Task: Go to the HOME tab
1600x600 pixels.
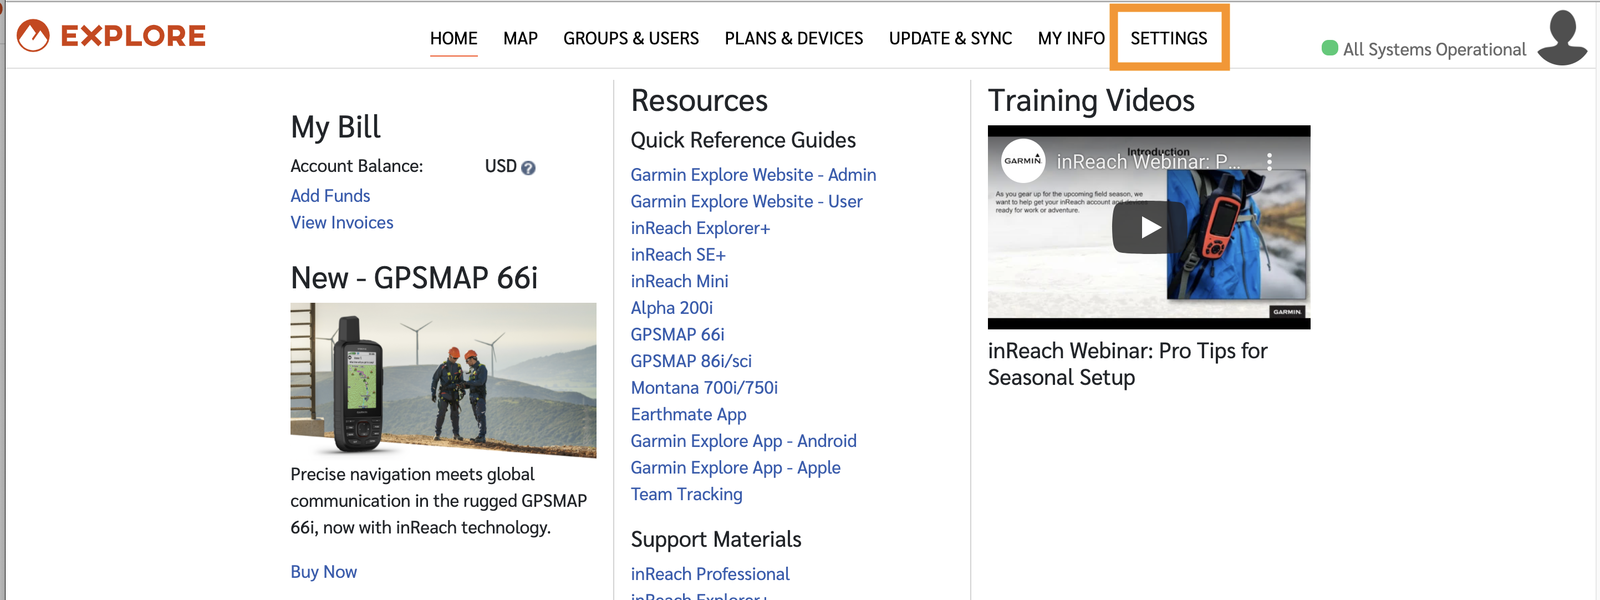Action: [453, 38]
